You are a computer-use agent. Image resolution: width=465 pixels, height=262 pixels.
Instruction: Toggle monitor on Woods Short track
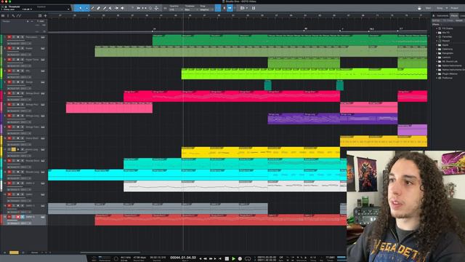coord(23,161)
